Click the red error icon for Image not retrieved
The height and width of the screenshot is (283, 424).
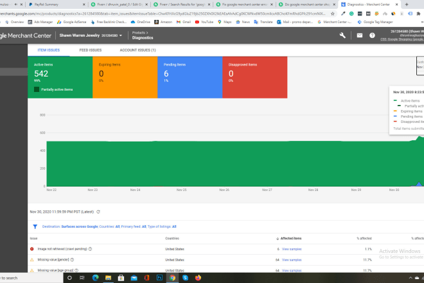pos(32,249)
